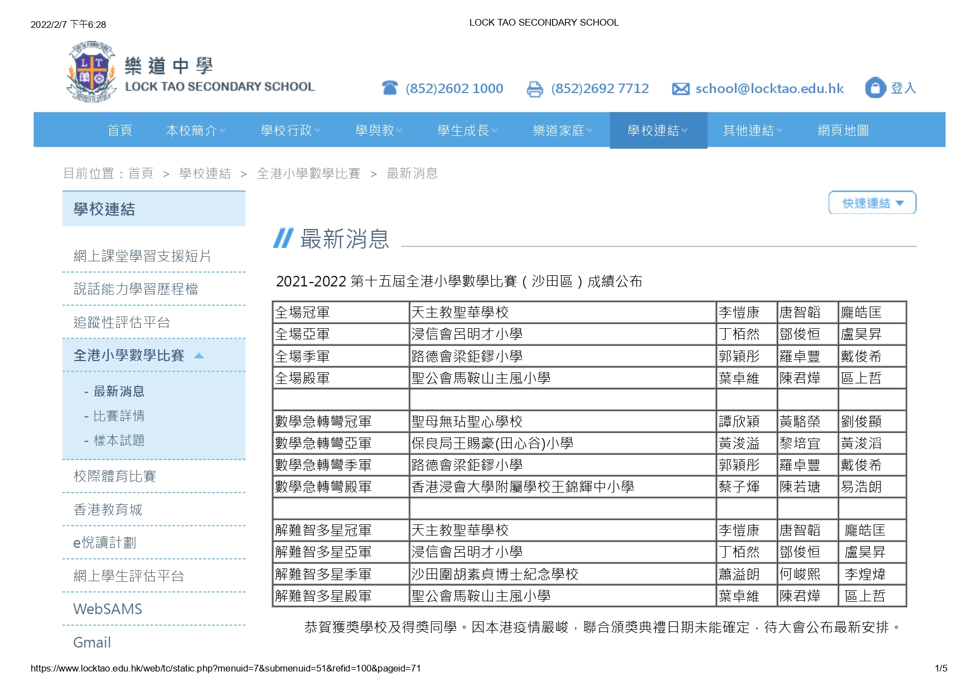Click the login padlock icon
This screenshot has height=691, width=978.
tap(875, 88)
